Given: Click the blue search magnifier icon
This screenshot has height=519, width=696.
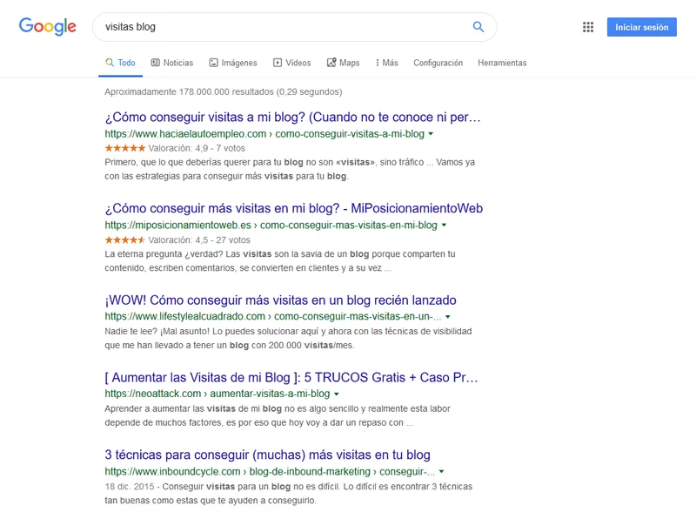Looking at the screenshot, I should pos(478,27).
